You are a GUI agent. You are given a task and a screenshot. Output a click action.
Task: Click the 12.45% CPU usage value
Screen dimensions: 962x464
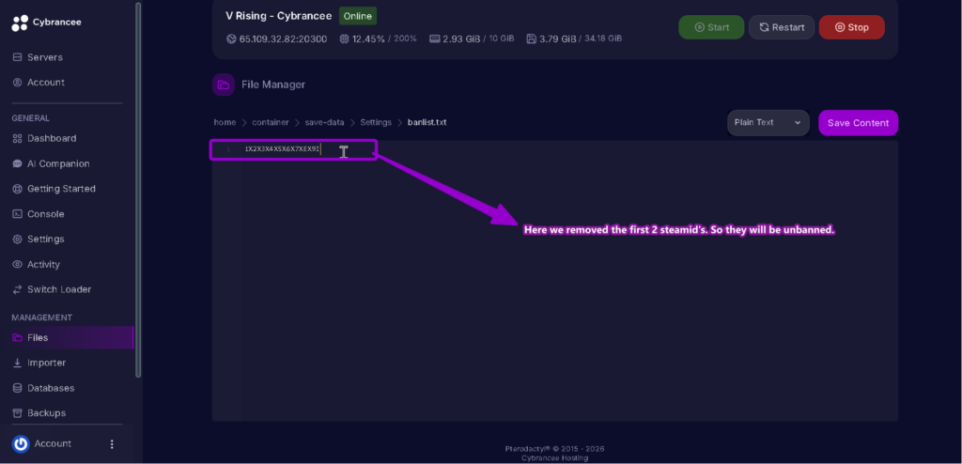point(368,39)
